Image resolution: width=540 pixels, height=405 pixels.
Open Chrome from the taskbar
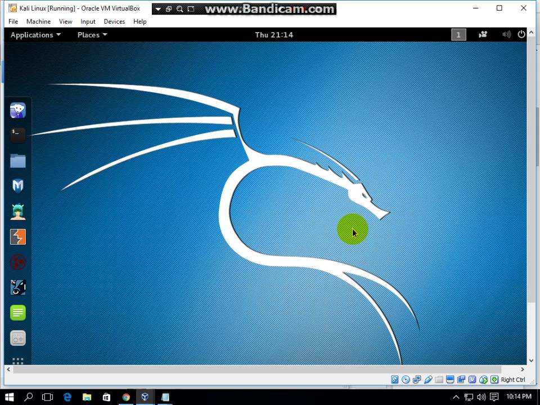pos(126,397)
